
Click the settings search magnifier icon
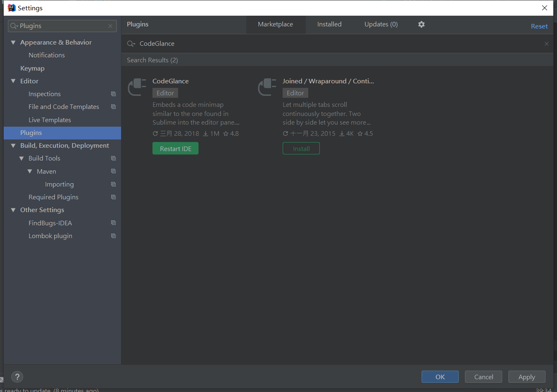pos(14,26)
